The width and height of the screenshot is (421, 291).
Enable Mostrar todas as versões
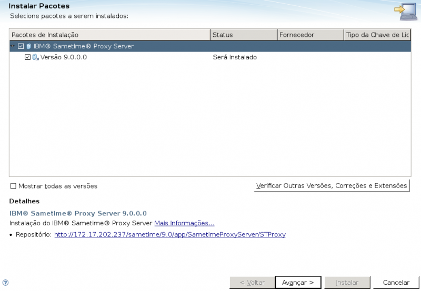pyautogui.click(x=14, y=186)
